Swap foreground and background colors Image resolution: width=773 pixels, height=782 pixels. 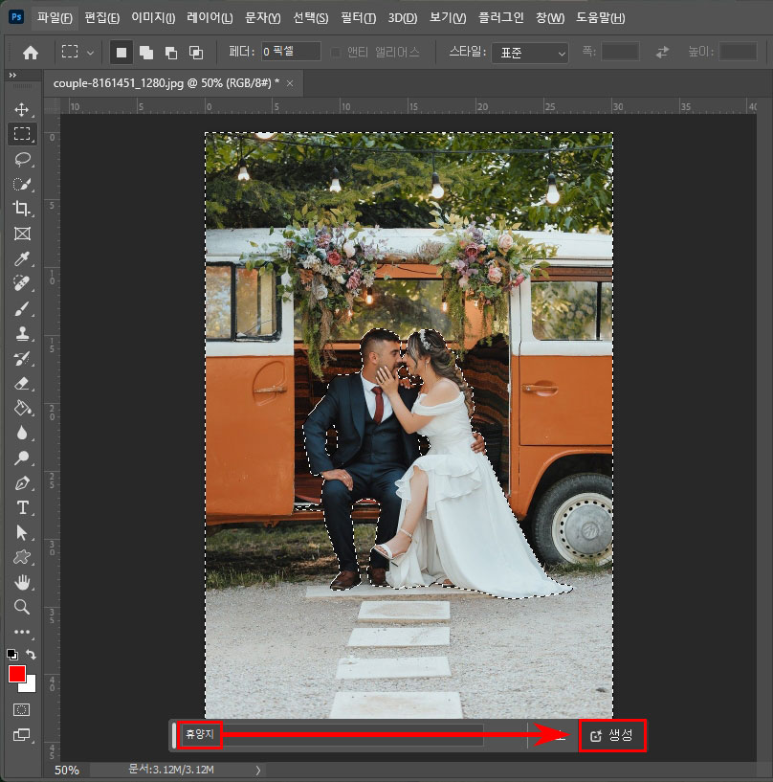coord(31,654)
